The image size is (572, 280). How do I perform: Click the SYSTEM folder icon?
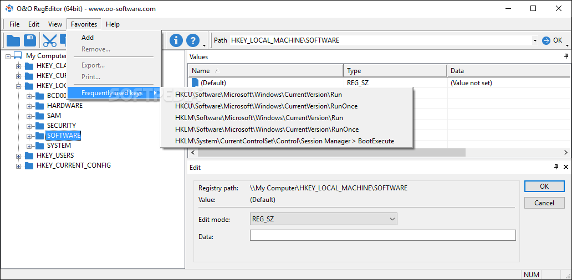tap(39, 146)
